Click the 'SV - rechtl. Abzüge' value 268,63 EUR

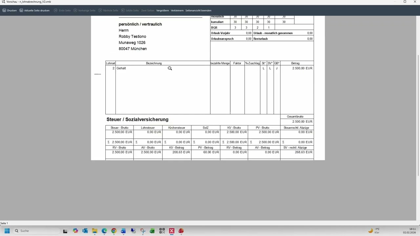[x=304, y=152]
